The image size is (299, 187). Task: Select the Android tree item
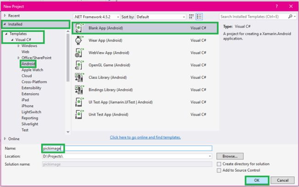28,64
